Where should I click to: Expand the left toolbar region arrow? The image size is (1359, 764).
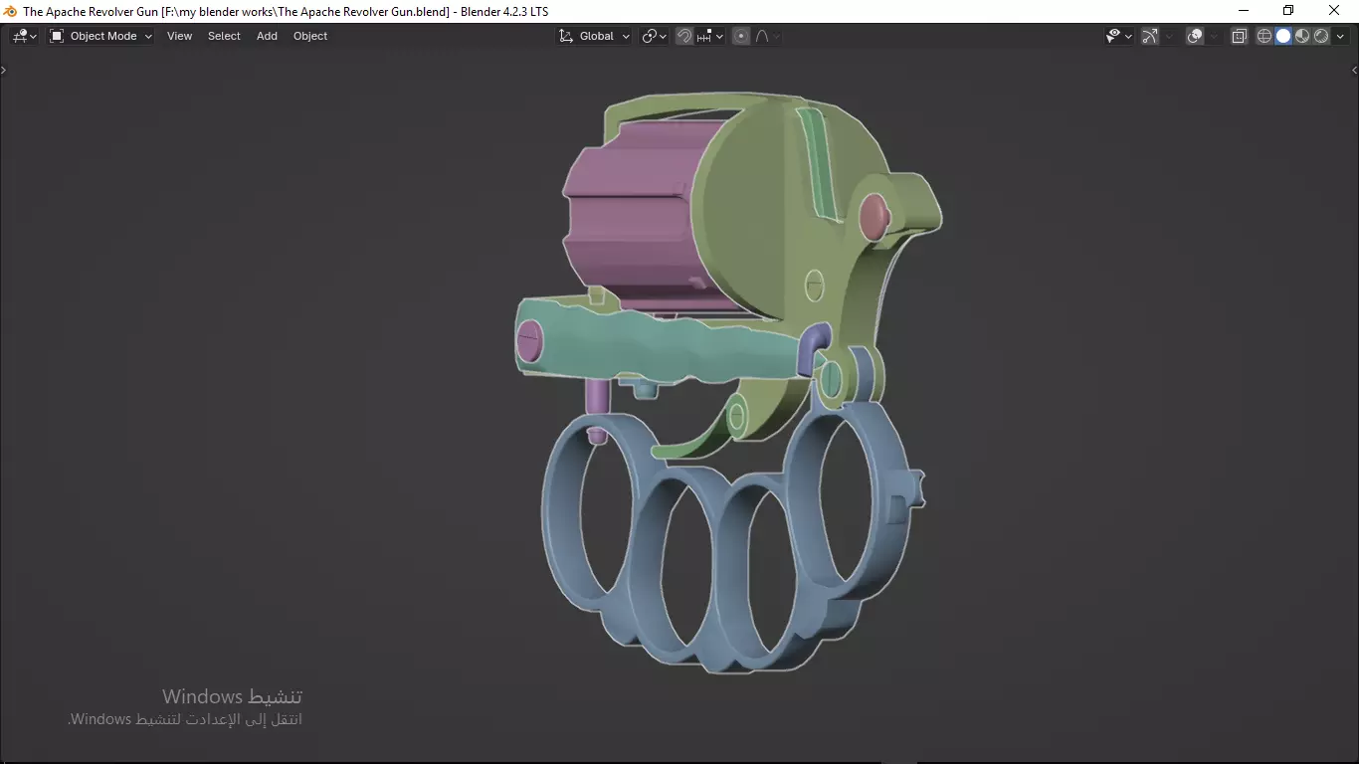tap(4, 70)
